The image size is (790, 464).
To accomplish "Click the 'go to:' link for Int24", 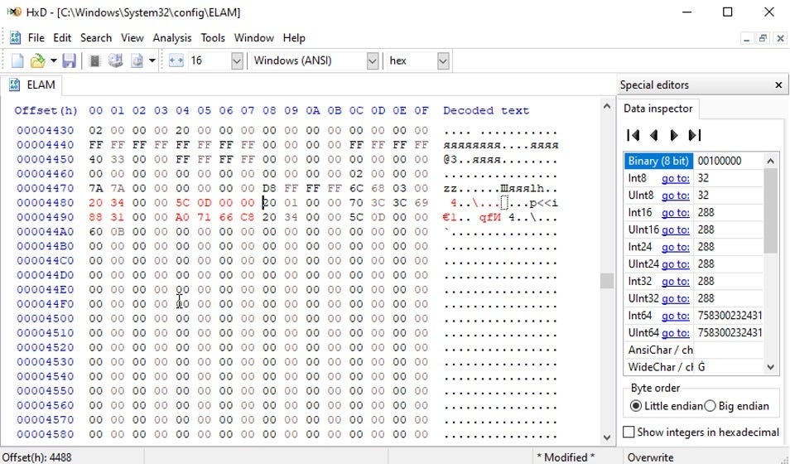I will (675, 247).
